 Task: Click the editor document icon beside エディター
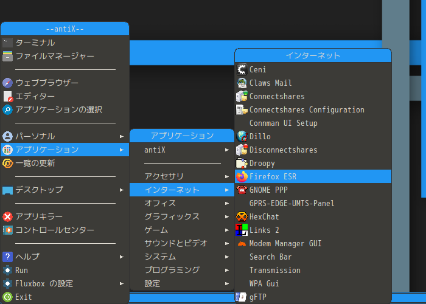tap(7, 96)
